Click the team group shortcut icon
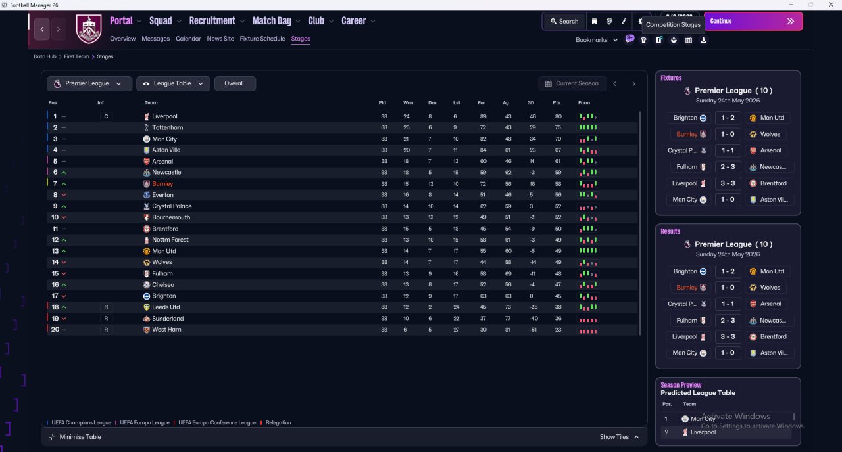This screenshot has height=452, width=842. click(x=674, y=40)
